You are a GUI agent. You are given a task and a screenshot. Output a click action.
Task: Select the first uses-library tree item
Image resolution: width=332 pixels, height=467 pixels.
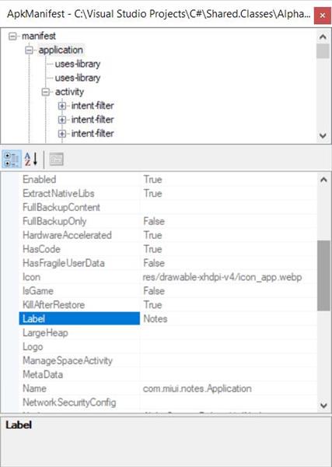click(x=78, y=64)
